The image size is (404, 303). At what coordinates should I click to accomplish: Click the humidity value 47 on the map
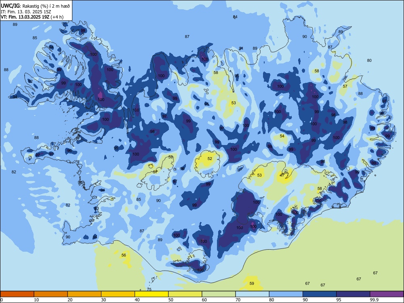tap(282, 175)
